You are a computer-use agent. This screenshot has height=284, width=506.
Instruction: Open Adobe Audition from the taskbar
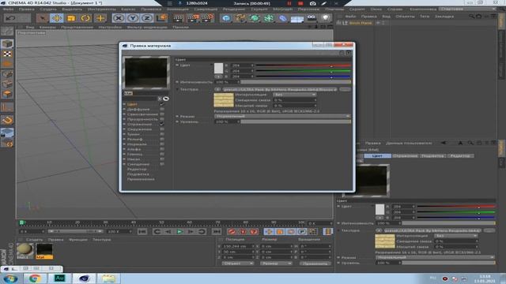[59, 278]
